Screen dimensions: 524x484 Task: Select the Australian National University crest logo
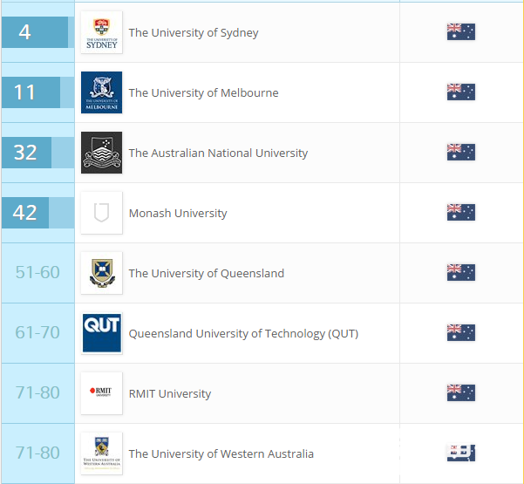click(102, 153)
